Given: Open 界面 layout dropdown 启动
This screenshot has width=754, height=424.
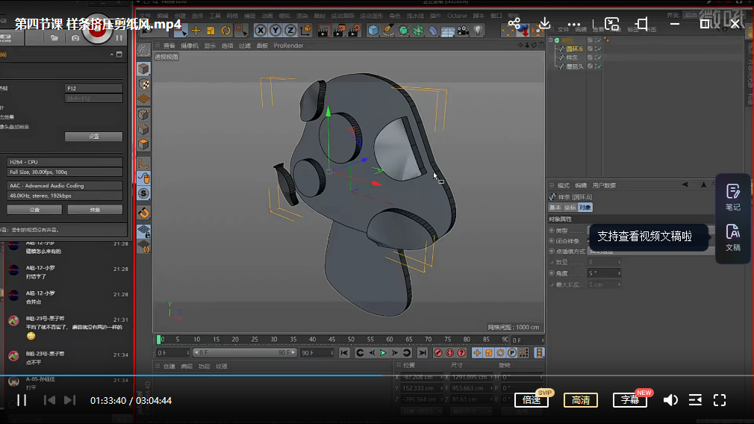Looking at the screenshot, I should [x=693, y=15].
